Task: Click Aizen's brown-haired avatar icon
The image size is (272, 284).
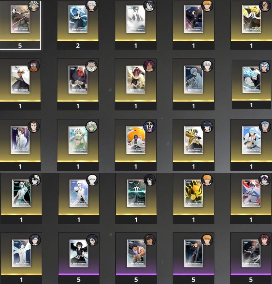Action: click(x=34, y=126)
